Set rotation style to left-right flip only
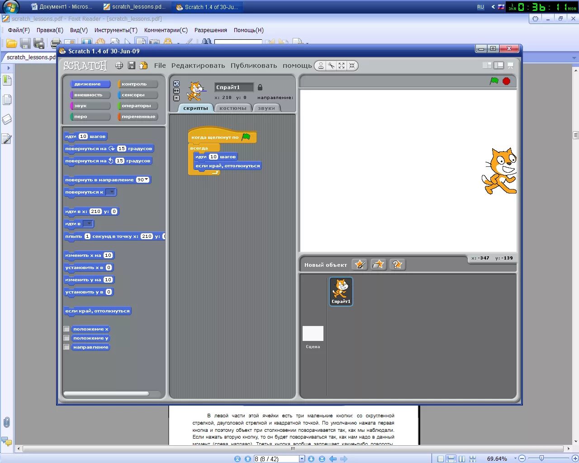 (176, 91)
